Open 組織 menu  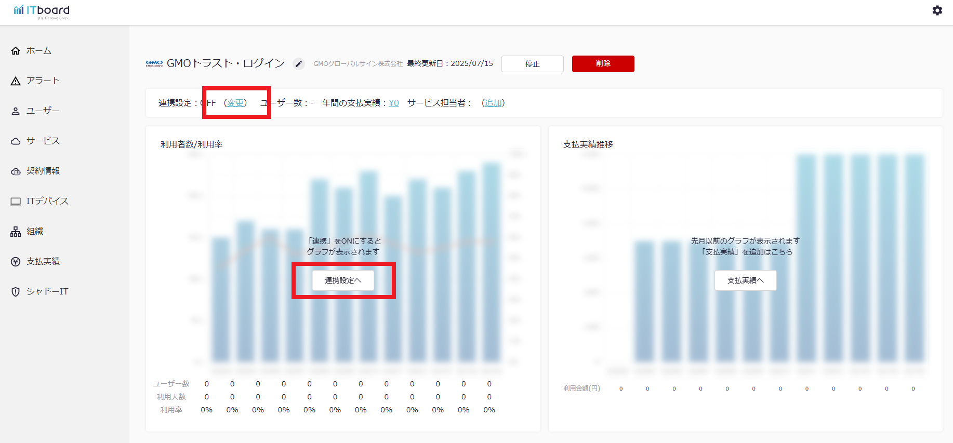pyautogui.click(x=35, y=232)
